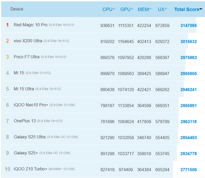The width and height of the screenshot is (205, 178).
Task: Select UX score 629372
Action: click(x=162, y=41)
